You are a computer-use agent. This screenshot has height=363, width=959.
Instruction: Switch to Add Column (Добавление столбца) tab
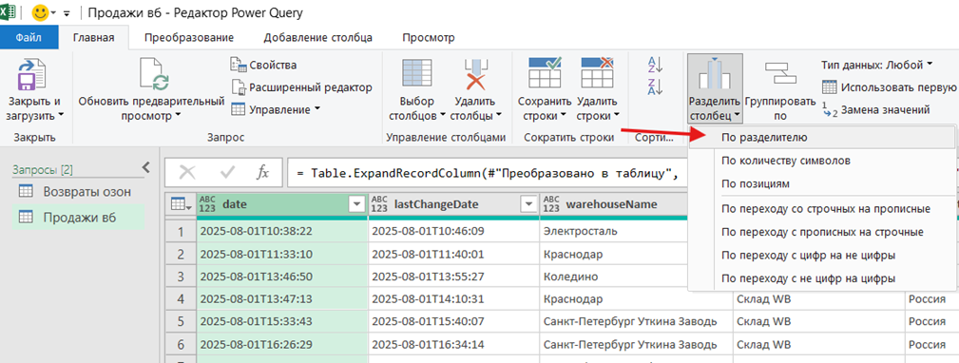pyautogui.click(x=318, y=38)
